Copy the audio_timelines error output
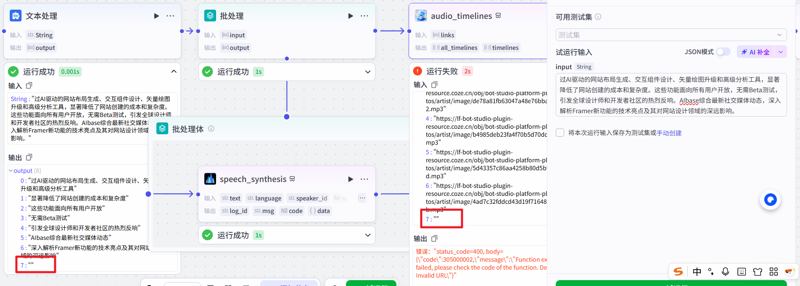Viewport: 800px width, 286px height. coord(434,238)
